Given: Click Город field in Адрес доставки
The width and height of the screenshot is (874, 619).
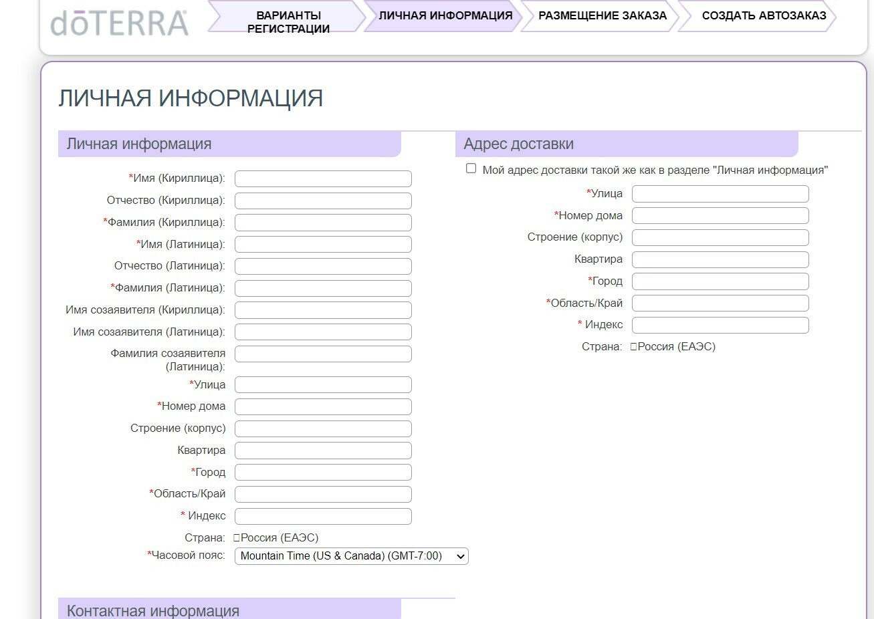Looking at the screenshot, I should tap(720, 281).
